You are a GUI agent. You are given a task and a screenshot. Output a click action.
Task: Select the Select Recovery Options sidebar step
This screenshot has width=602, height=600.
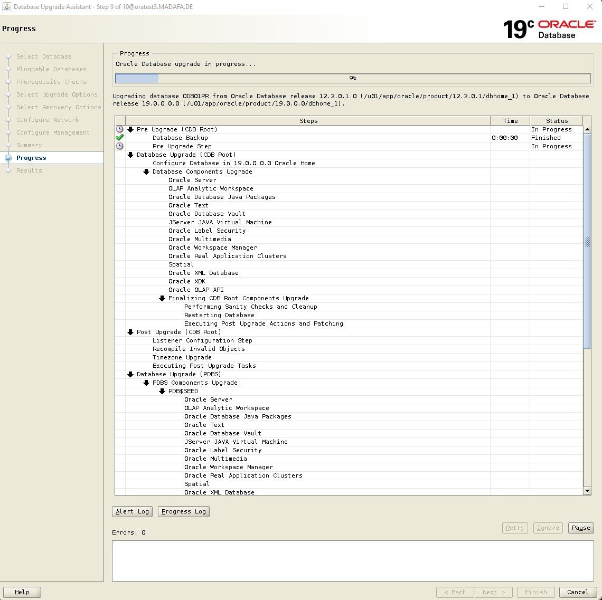pos(59,107)
